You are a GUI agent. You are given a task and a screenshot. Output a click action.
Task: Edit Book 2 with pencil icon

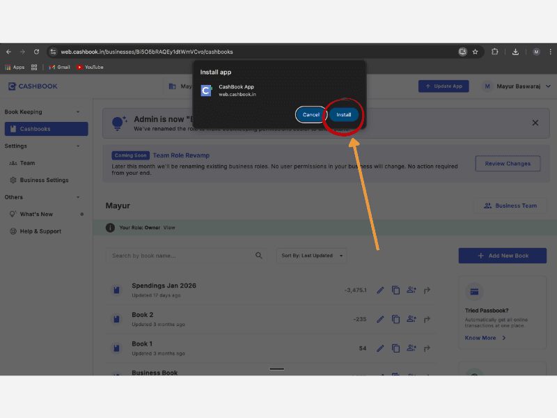coord(380,320)
